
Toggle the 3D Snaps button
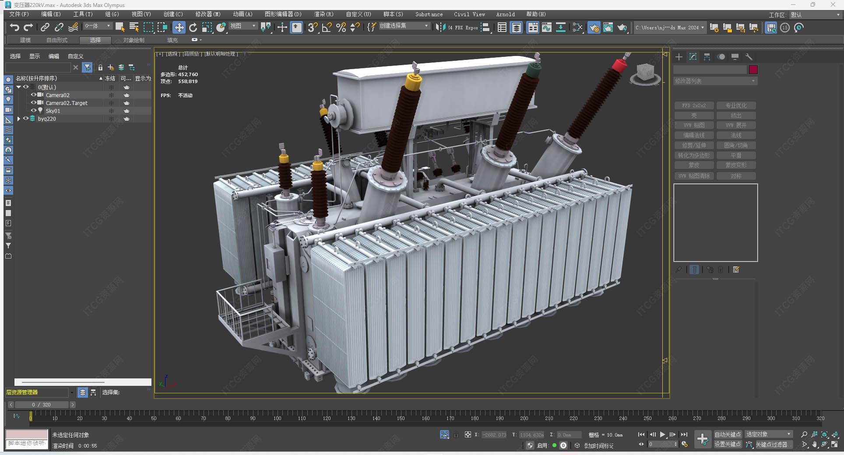click(x=312, y=28)
